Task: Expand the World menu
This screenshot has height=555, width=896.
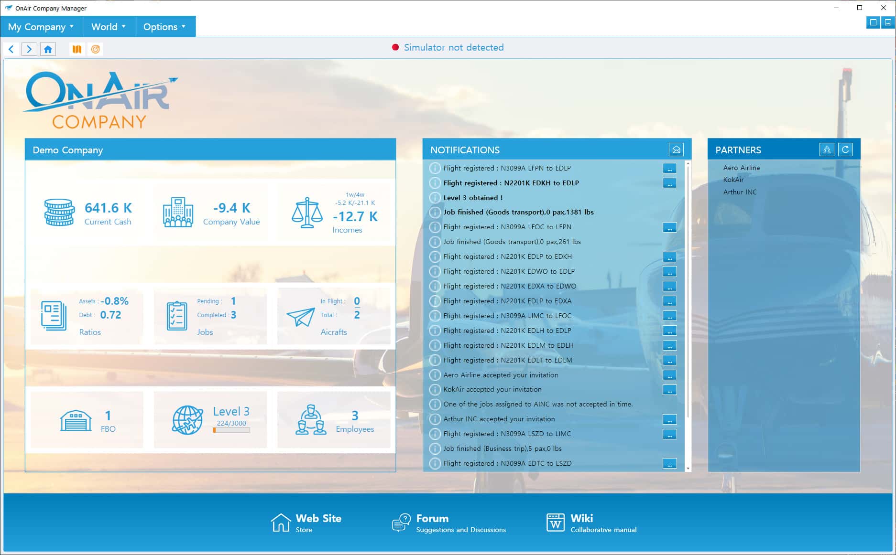Action: (x=109, y=27)
